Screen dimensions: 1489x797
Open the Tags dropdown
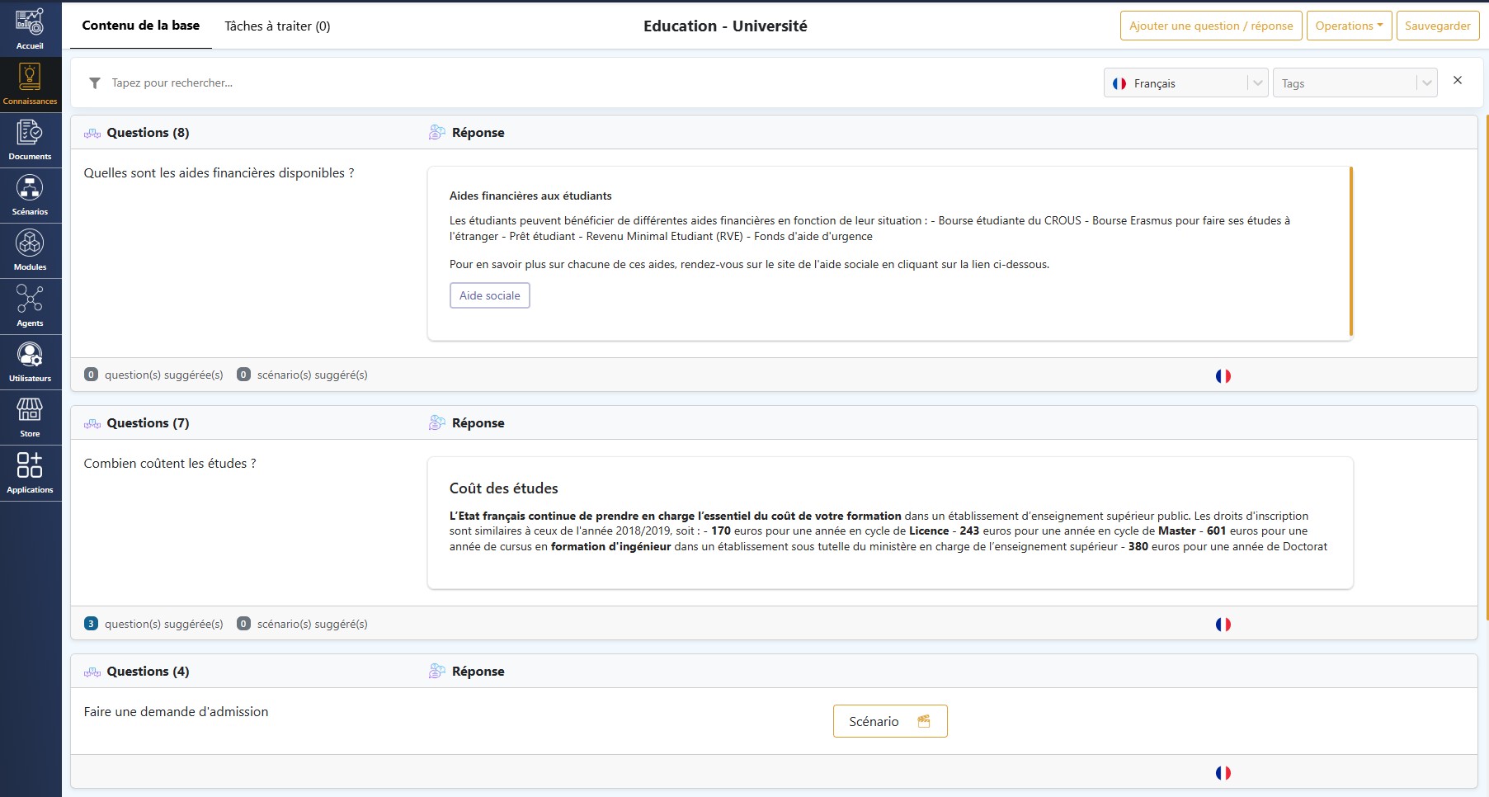(x=1354, y=83)
